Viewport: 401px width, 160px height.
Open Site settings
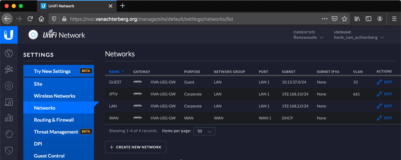(59, 84)
